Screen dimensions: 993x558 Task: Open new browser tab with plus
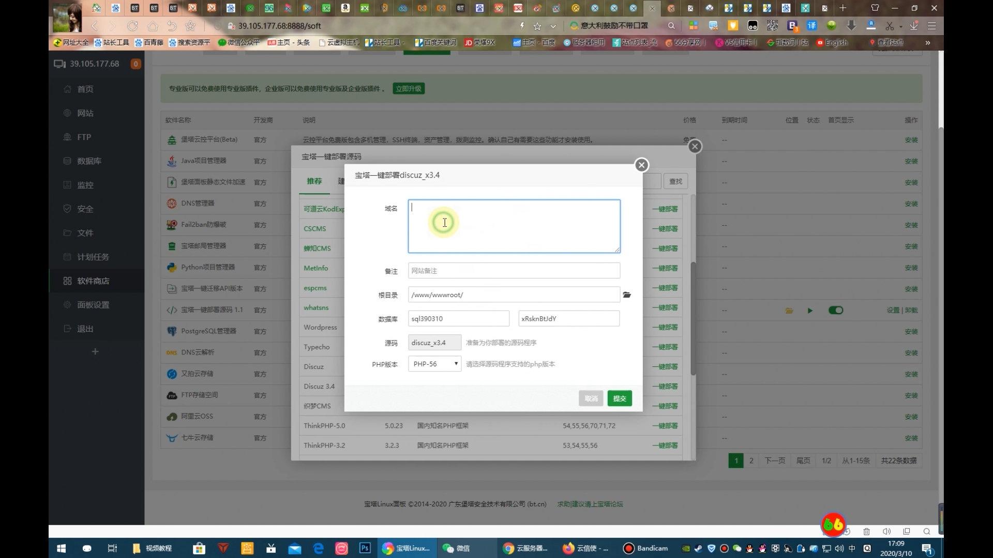[843, 8]
